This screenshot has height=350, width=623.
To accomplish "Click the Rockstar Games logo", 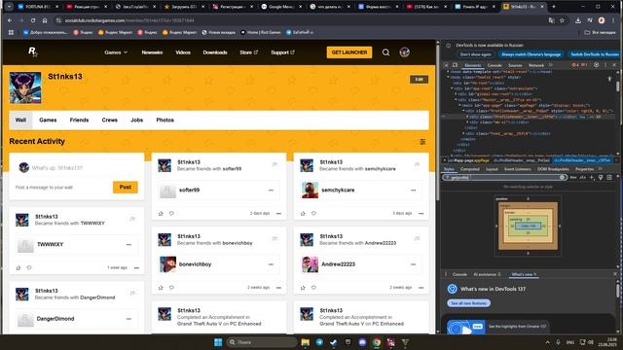I will pos(32,52).
